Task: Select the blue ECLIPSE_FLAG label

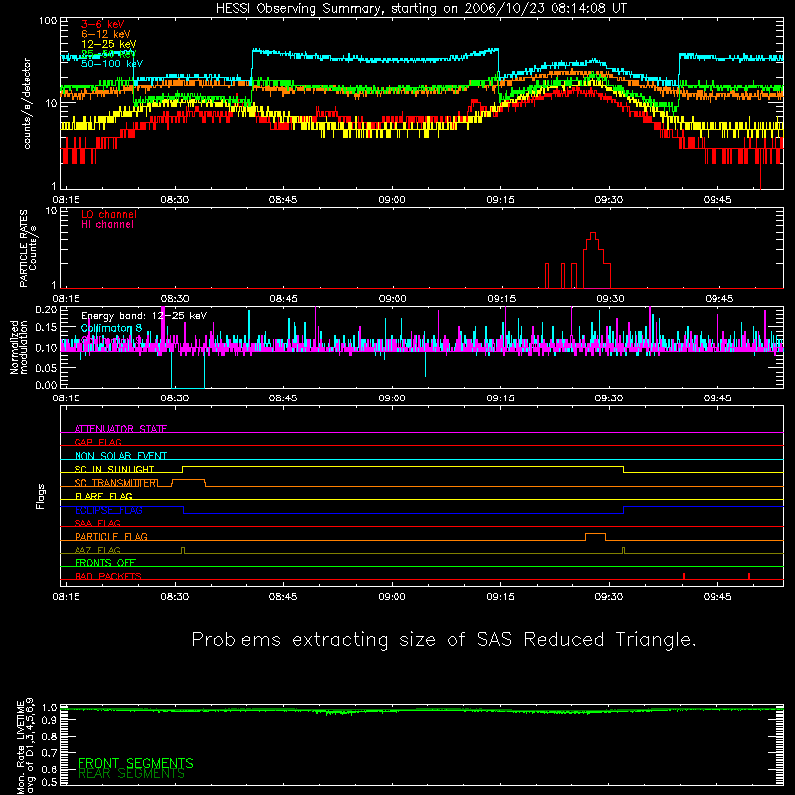Action: [x=108, y=510]
